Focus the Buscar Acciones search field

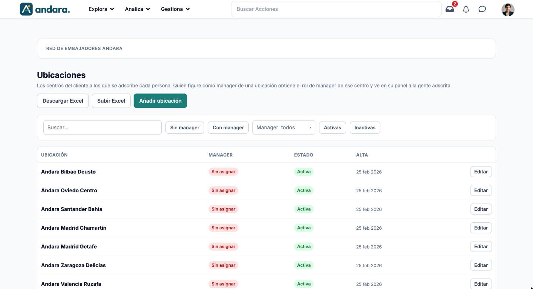336,9
